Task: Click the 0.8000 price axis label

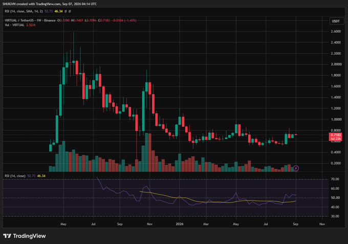Action: point(336,130)
